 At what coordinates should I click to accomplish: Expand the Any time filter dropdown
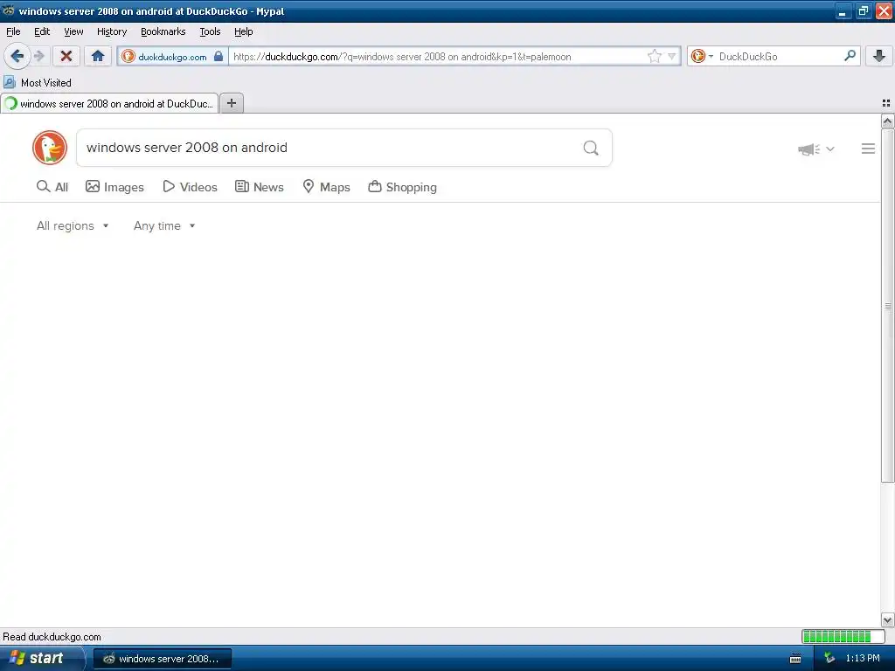point(164,226)
